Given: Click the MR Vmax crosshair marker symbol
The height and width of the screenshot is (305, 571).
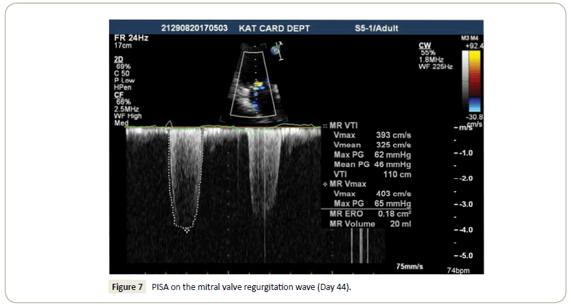Looking at the screenshot, I should (323, 184).
